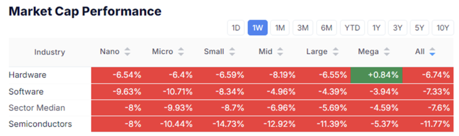459x136 pixels.
Task: Select the active 1W period button
Action: point(257,28)
